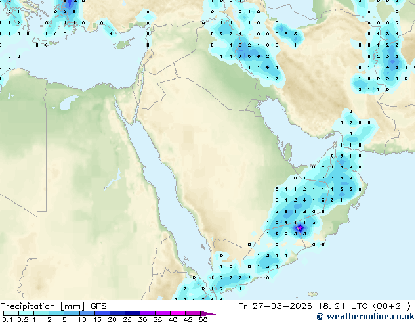Click the "Precipitation [mm] GFS" title text
The width and height of the screenshot is (416, 322).
click(53, 306)
